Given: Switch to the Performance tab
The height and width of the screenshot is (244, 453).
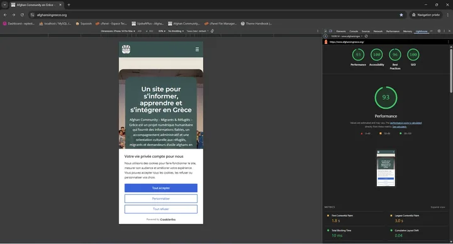Looking at the screenshot, I should tap(393, 31).
